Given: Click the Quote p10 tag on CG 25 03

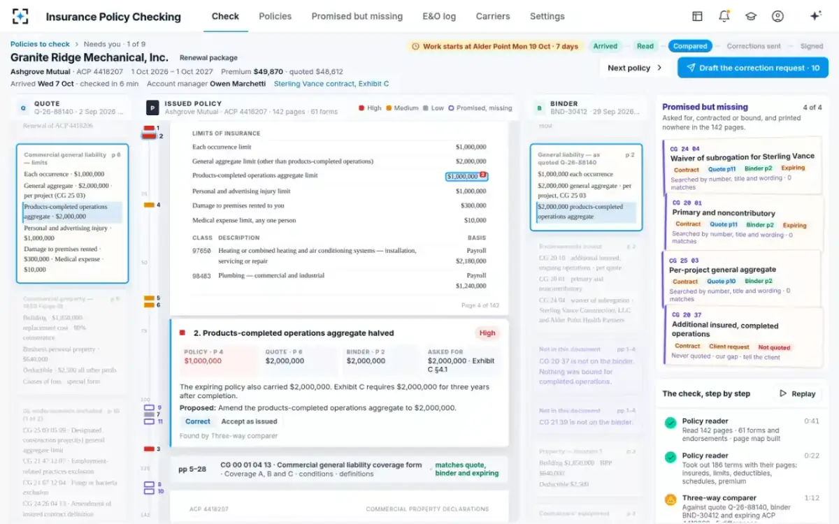Looking at the screenshot, I should coord(721,282).
